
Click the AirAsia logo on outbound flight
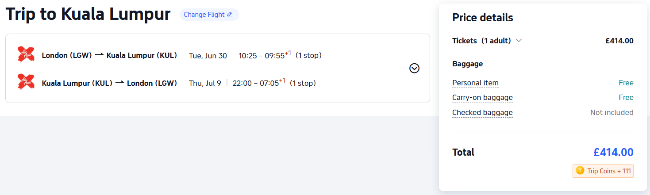26,54
